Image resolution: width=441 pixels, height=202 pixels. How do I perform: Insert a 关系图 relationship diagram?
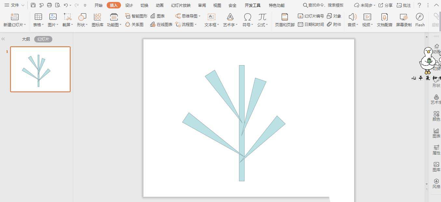(134, 24)
